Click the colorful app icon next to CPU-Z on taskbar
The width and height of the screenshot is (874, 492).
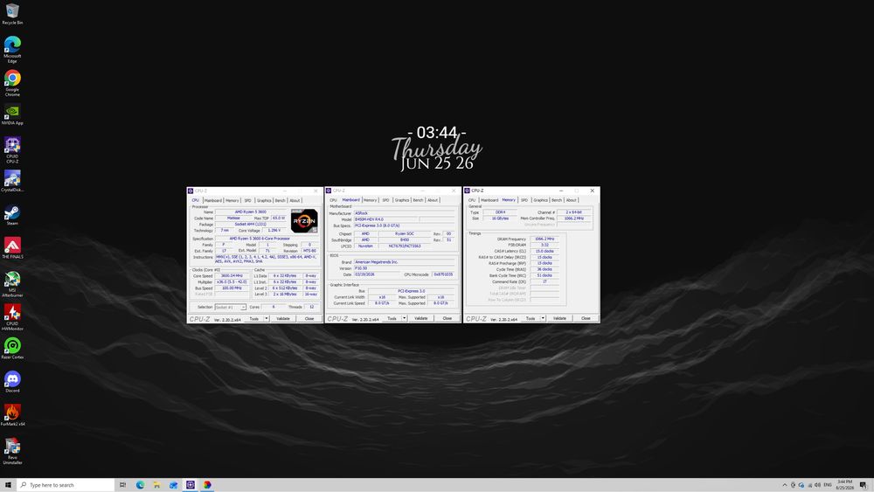(x=207, y=485)
